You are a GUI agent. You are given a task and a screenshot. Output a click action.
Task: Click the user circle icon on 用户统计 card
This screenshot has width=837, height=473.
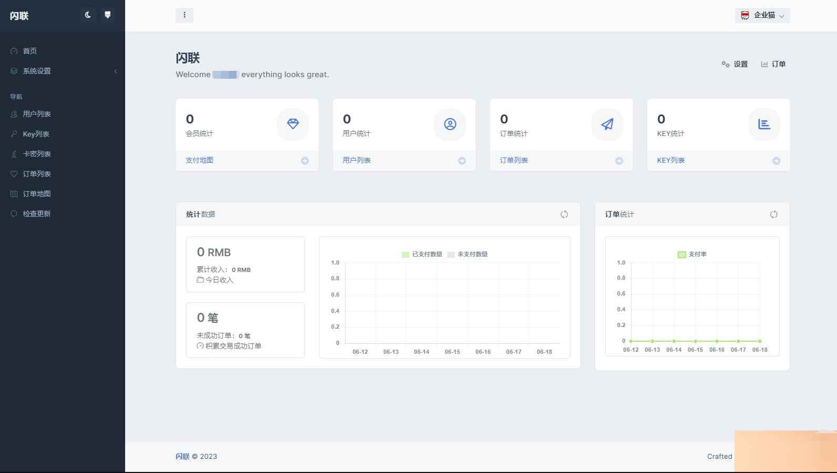pyautogui.click(x=450, y=124)
